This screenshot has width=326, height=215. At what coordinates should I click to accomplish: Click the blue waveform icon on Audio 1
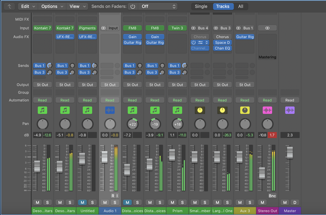(110, 110)
